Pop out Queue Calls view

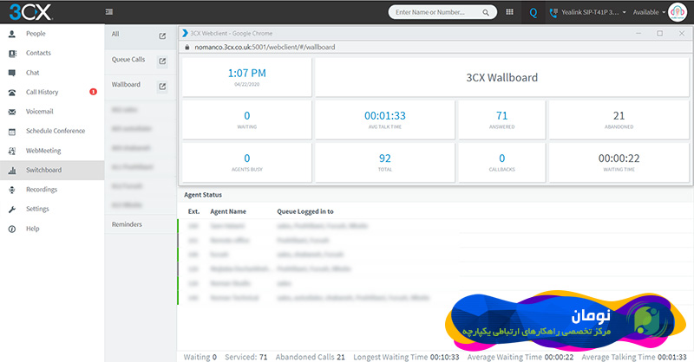click(x=162, y=61)
